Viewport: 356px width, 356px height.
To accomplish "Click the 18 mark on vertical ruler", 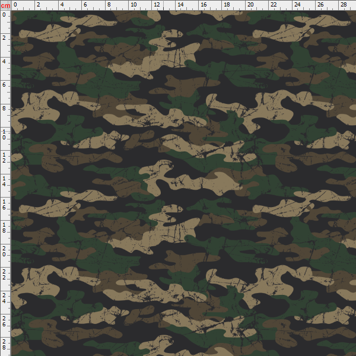I will 4,228.
